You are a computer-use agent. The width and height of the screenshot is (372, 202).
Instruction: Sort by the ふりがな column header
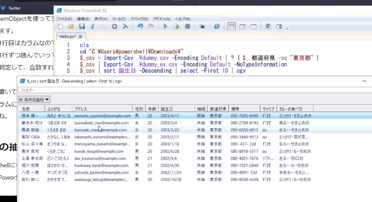pyautogui.click(x=58, y=109)
